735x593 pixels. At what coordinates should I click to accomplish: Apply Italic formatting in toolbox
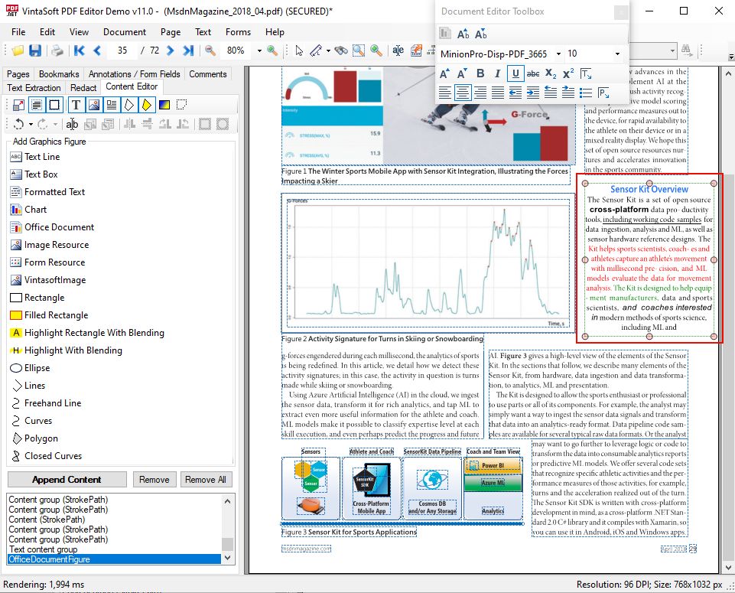click(497, 73)
